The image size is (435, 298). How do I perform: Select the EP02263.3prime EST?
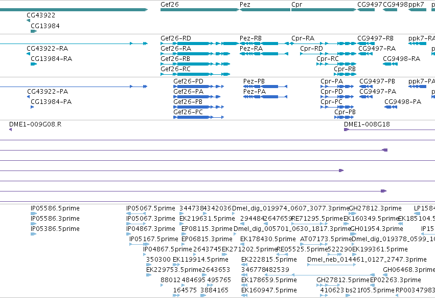point(373,286)
